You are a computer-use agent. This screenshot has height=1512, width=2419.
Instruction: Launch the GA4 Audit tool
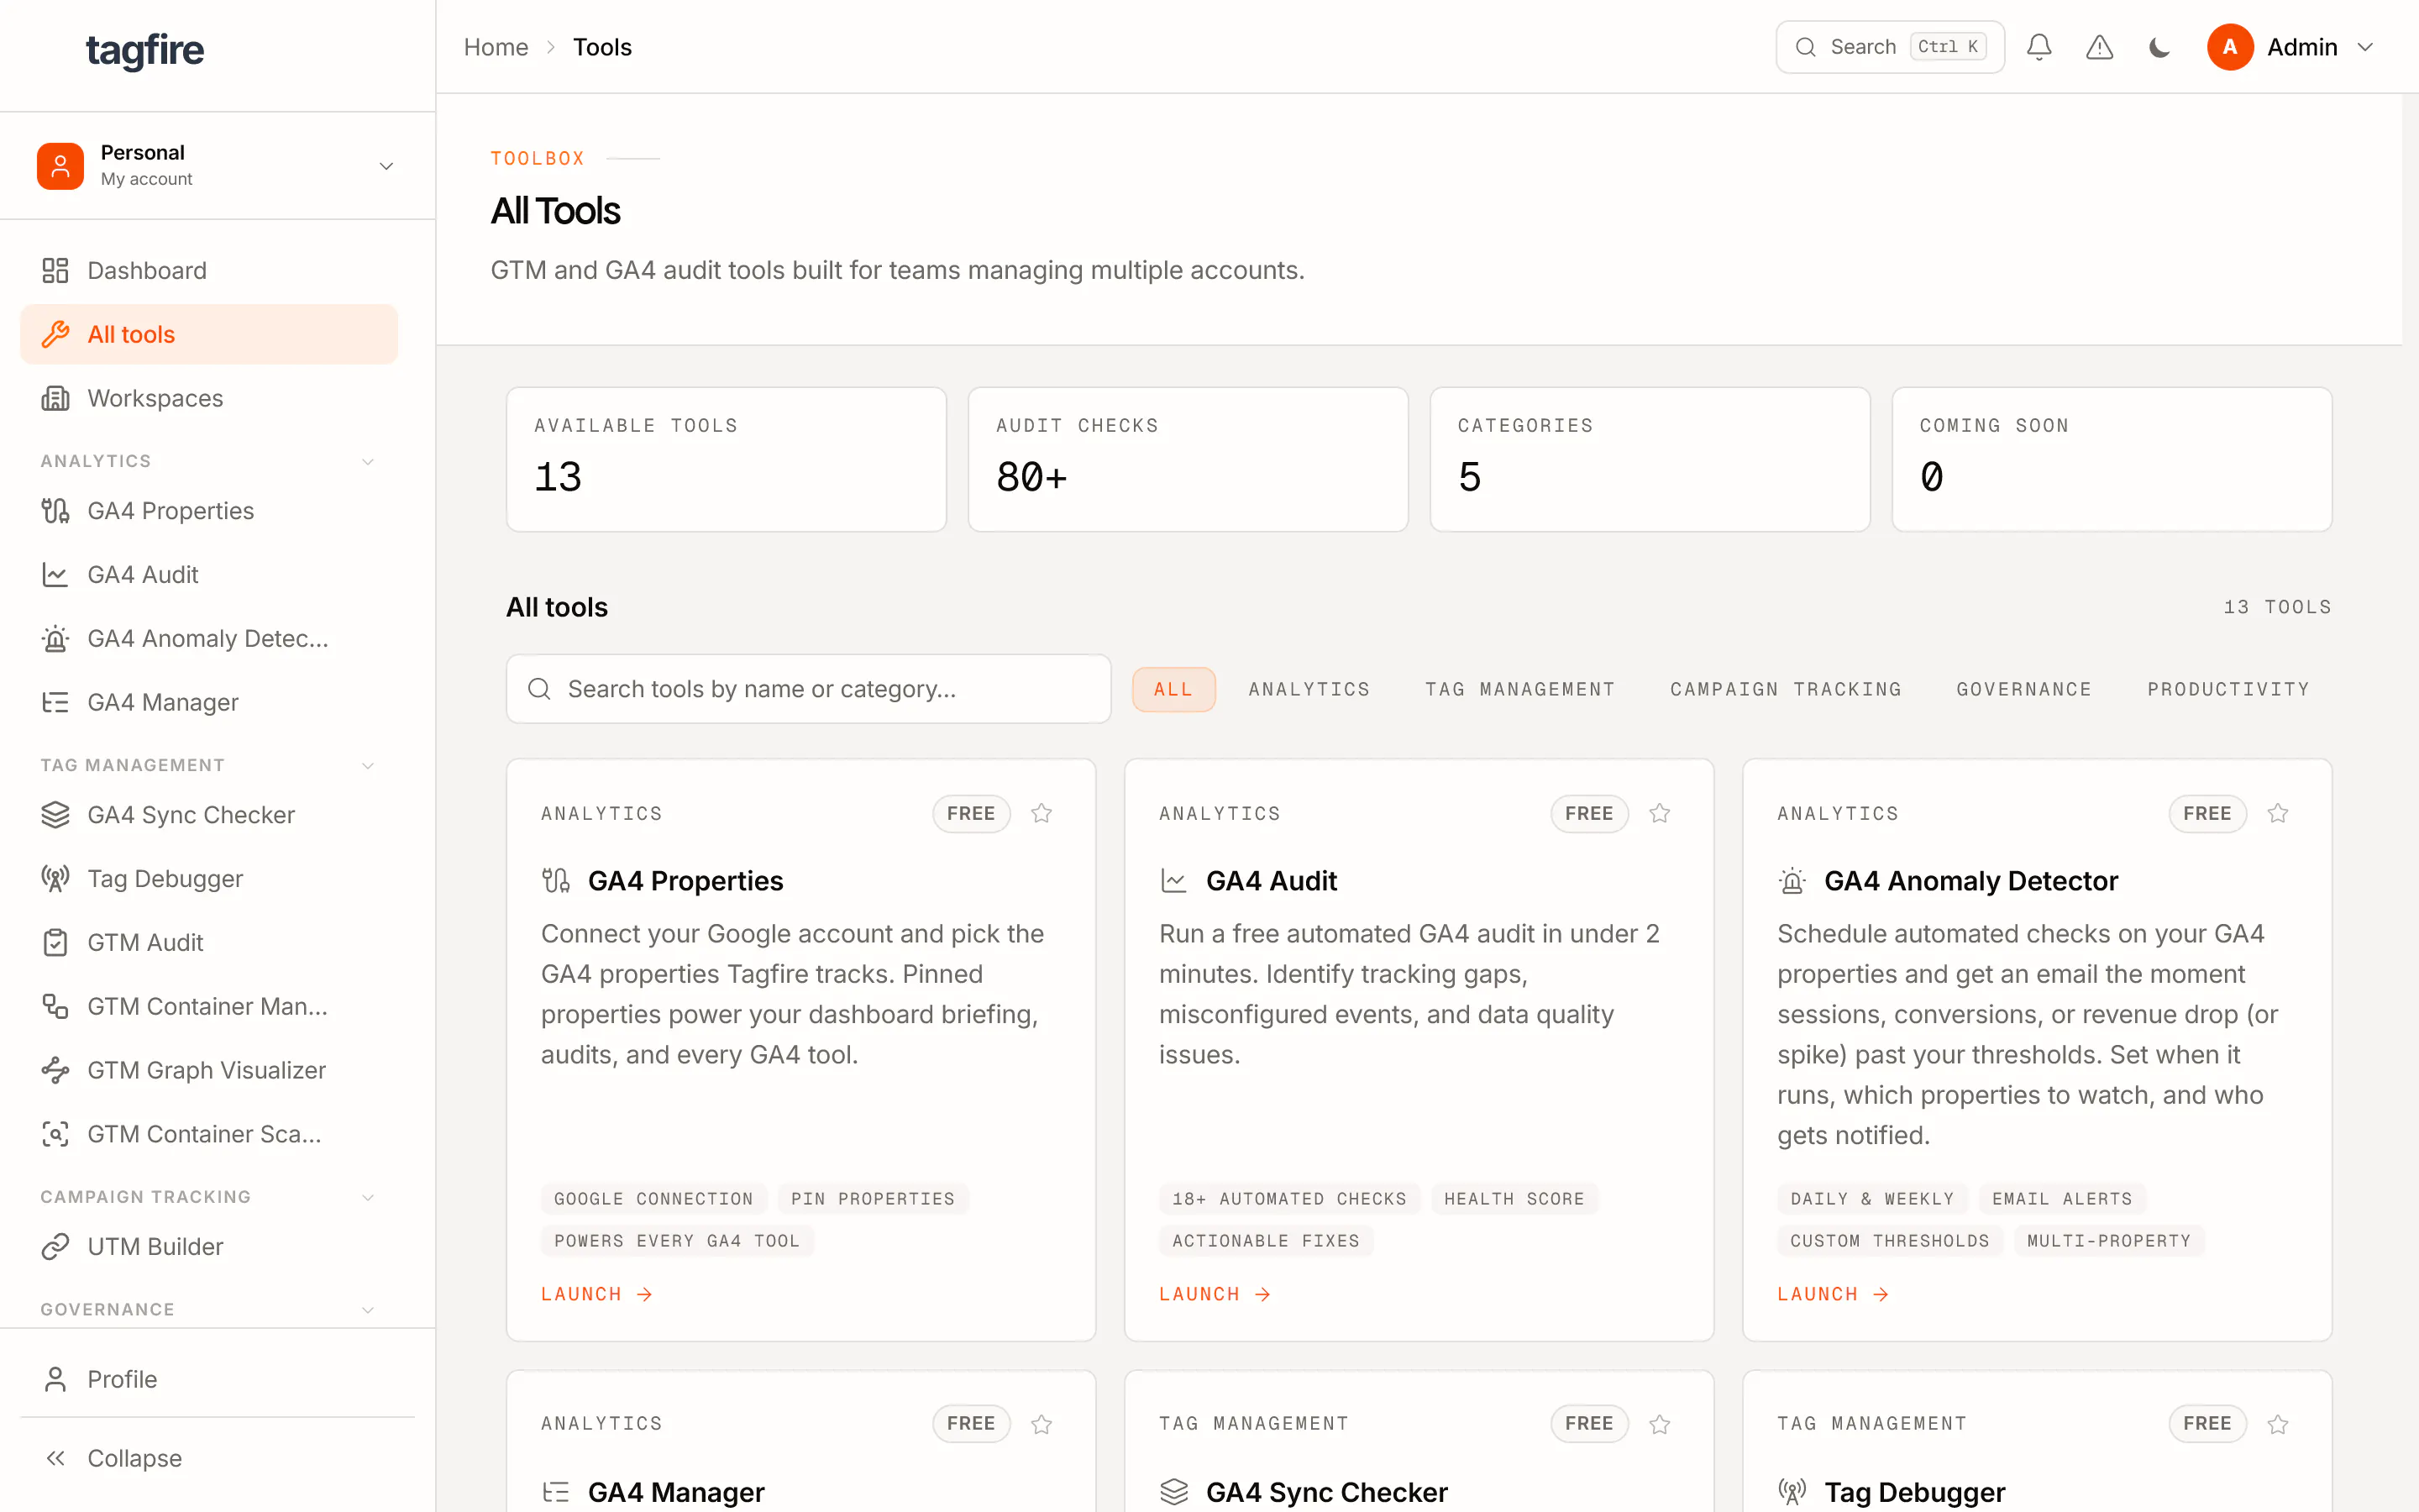click(1215, 1294)
